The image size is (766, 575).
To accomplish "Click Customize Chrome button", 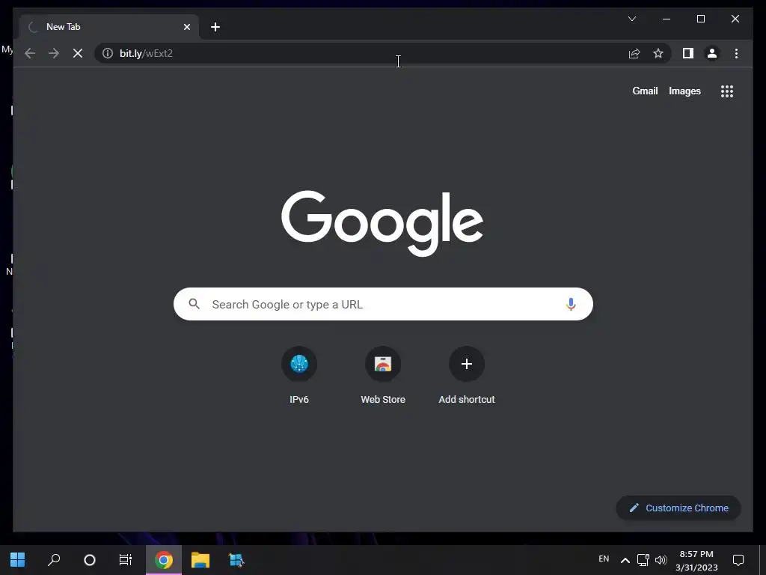I will coord(678,508).
